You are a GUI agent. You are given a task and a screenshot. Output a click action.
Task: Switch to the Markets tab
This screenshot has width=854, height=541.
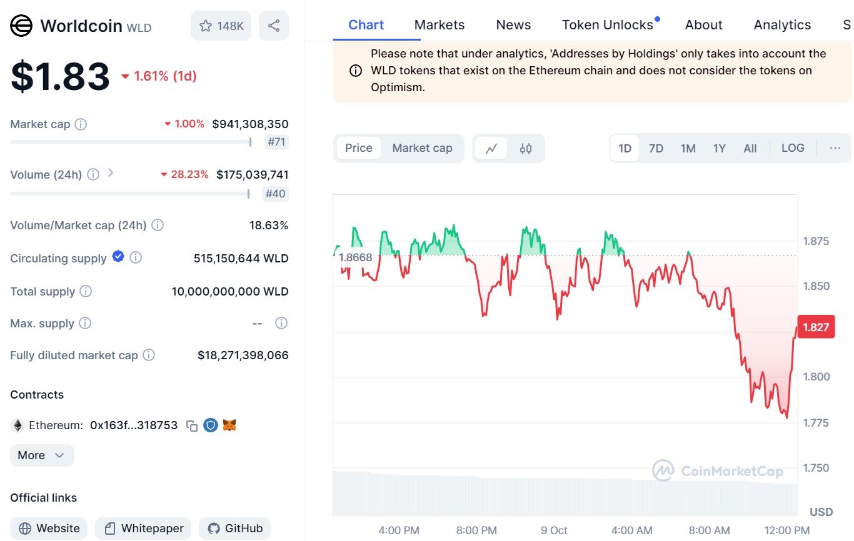440,25
